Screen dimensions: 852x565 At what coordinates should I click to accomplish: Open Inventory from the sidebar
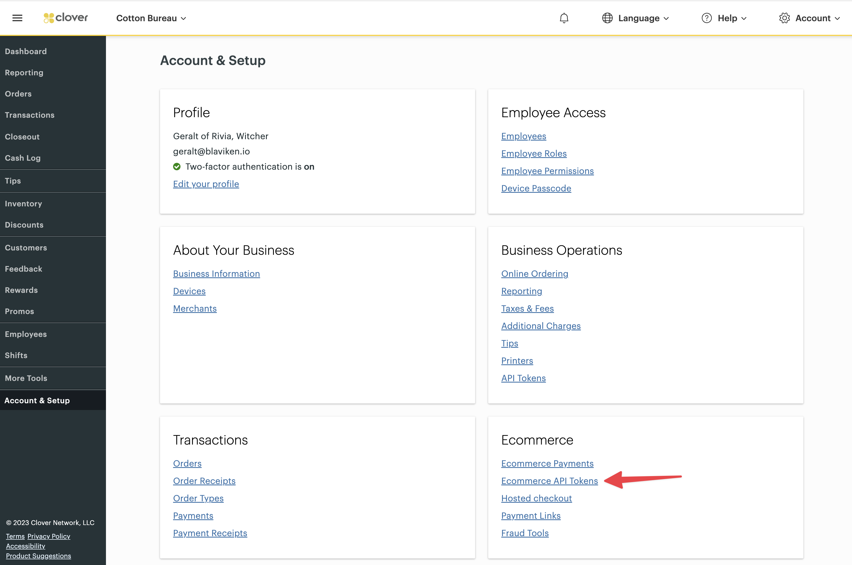coord(23,203)
